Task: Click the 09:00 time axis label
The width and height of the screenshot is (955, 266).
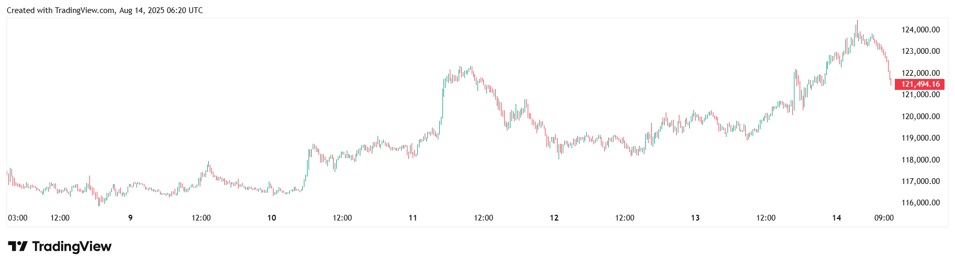Action: [884, 218]
